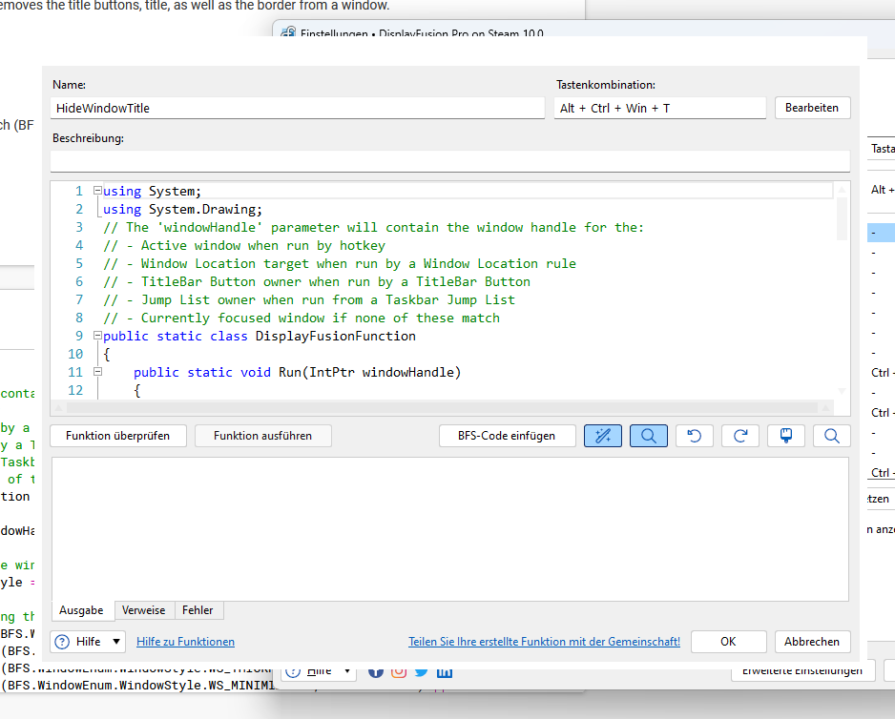The height and width of the screenshot is (719, 895).
Task: Click the Bearbeiten button
Action: coord(812,108)
